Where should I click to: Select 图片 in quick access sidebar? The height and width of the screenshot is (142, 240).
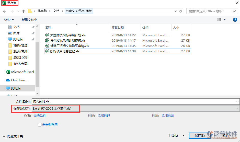(16, 33)
